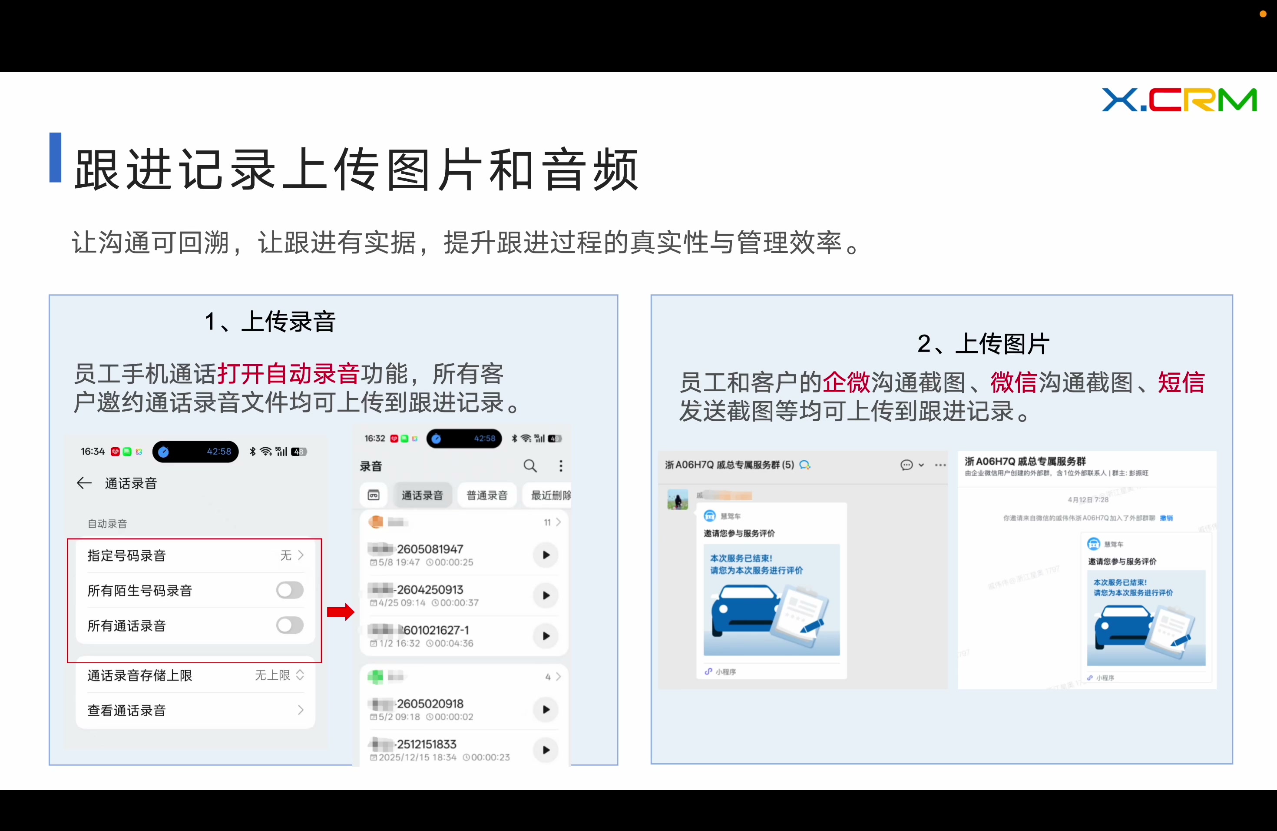Click the group info icon after 服务群 (5)
Screen dimensions: 1277x831
805,465
